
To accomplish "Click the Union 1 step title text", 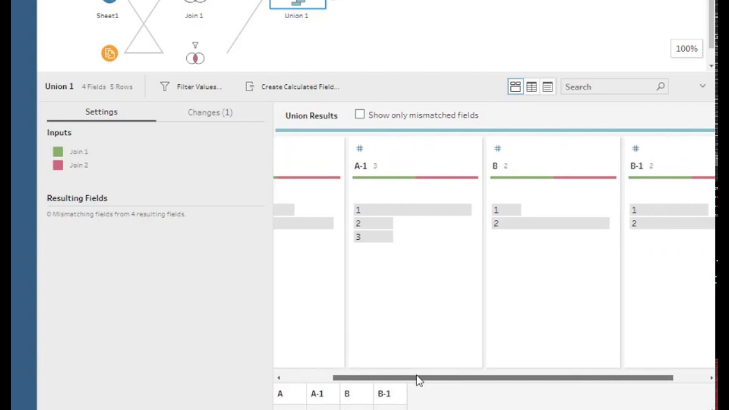I will [59, 87].
